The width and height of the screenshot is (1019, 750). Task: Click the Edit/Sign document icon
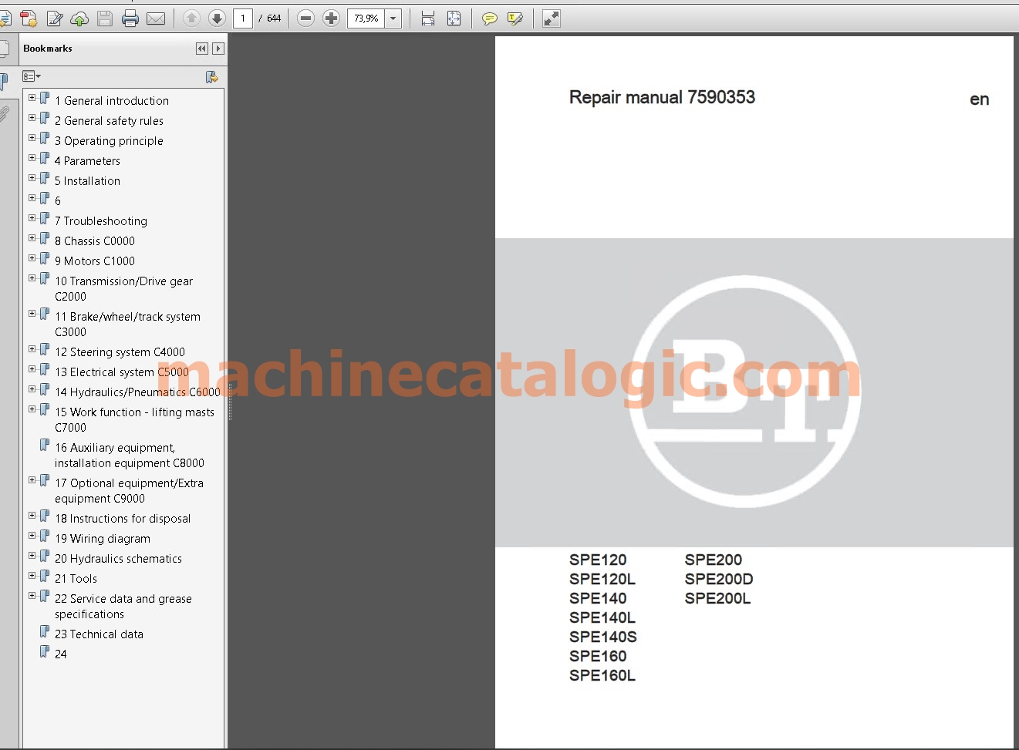point(54,18)
